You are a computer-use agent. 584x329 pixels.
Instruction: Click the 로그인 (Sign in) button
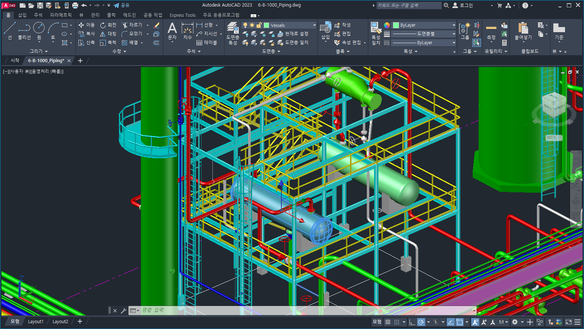(x=463, y=5)
